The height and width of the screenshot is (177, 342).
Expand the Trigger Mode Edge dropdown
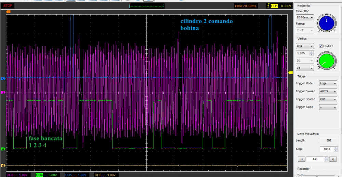(328, 83)
